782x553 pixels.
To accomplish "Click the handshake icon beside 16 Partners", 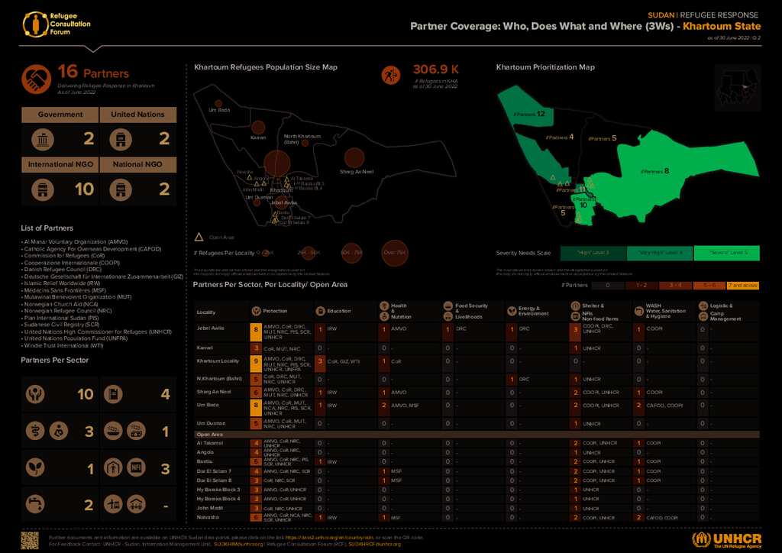I will [37, 79].
